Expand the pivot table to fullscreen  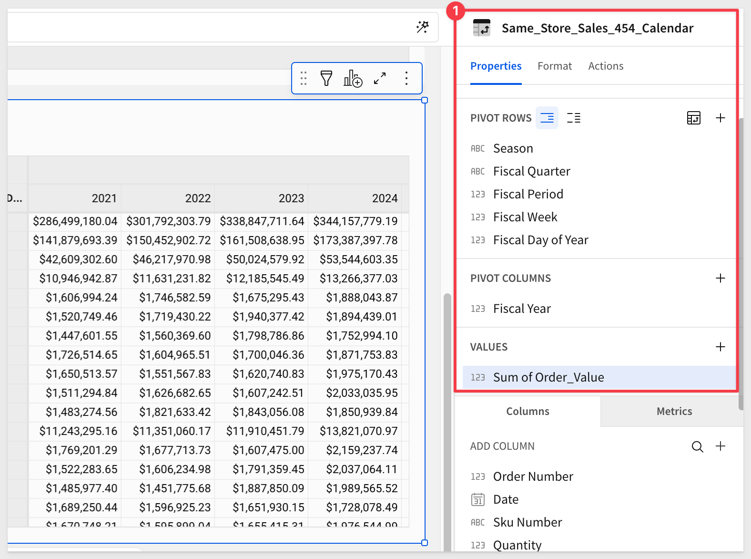click(x=380, y=78)
